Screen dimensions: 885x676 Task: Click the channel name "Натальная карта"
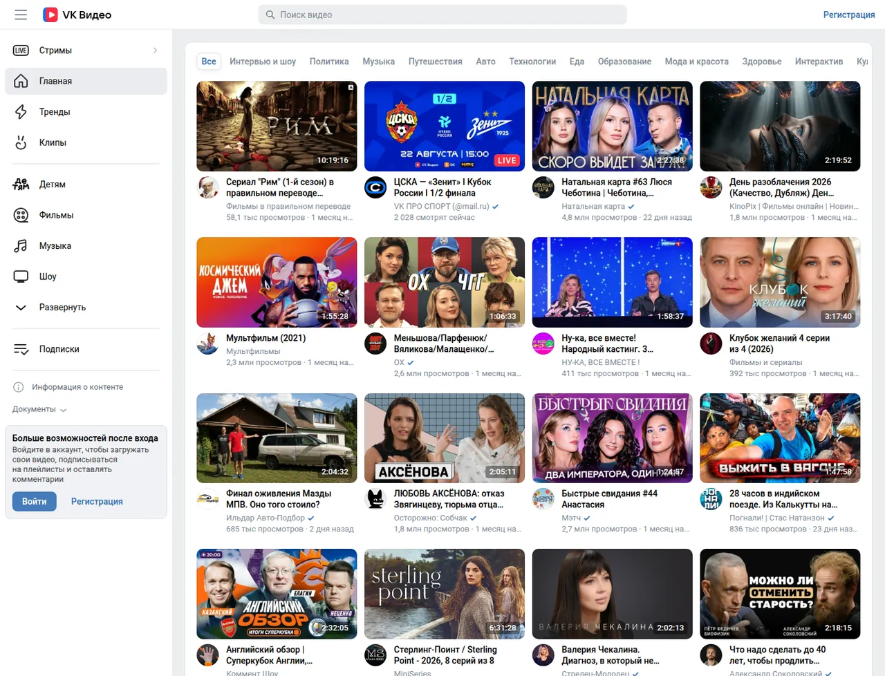593,206
